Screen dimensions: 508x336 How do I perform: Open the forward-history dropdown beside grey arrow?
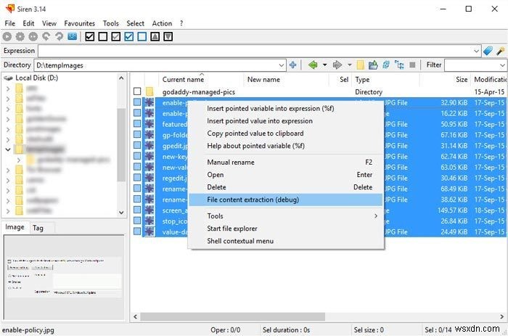pyautogui.click(x=349, y=65)
